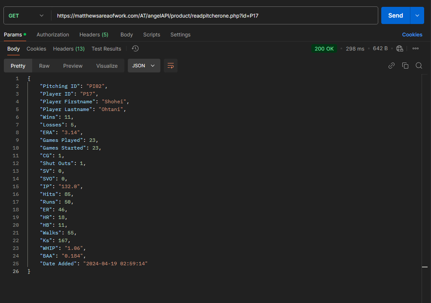Copy response body with the copy icon

tap(405, 66)
